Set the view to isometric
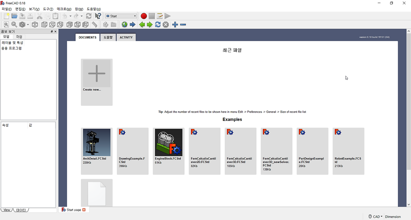This screenshot has width=411, height=220. pyautogui.click(x=35, y=24)
